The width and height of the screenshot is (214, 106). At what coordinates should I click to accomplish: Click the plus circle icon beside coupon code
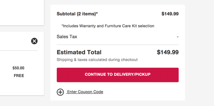pos(60,92)
